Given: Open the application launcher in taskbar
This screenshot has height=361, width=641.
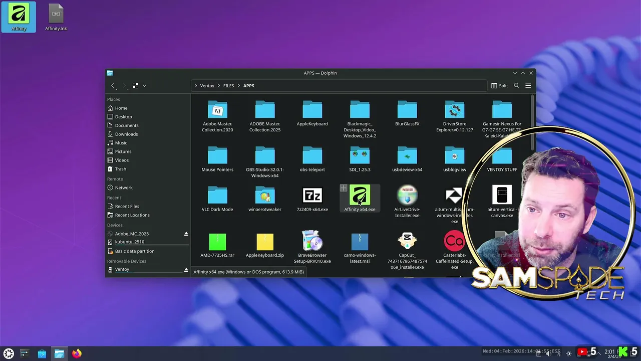Looking at the screenshot, I should coord(9,353).
